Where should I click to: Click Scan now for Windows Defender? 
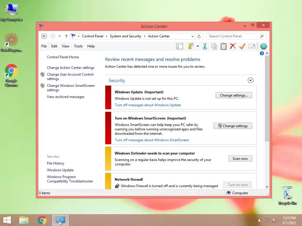click(240, 159)
